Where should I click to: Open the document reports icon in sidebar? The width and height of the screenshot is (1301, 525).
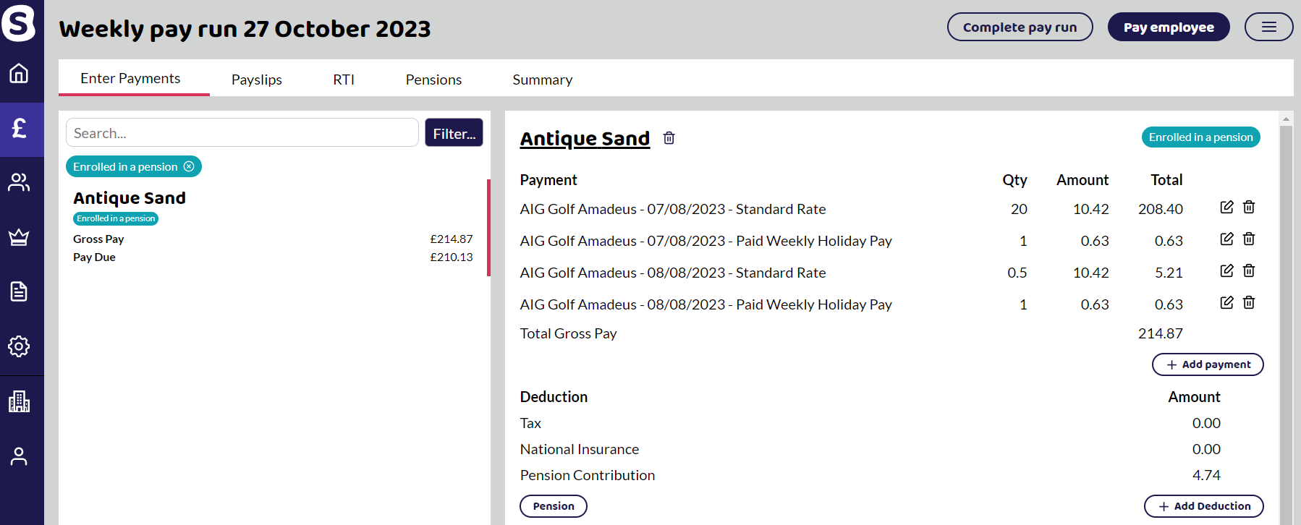pyautogui.click(x=19, y=291)
